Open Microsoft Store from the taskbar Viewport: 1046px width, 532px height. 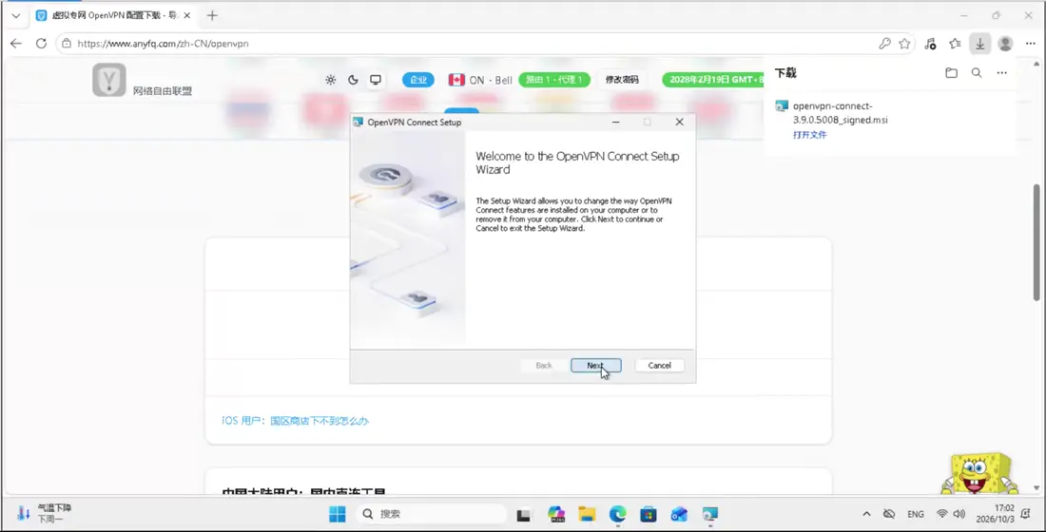tap(649, 514)
